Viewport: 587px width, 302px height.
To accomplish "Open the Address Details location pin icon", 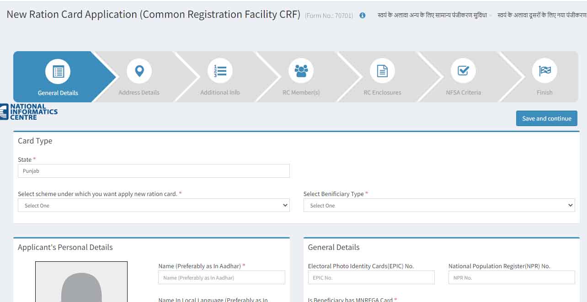I will pyautogui.click(x=139, y=71).
